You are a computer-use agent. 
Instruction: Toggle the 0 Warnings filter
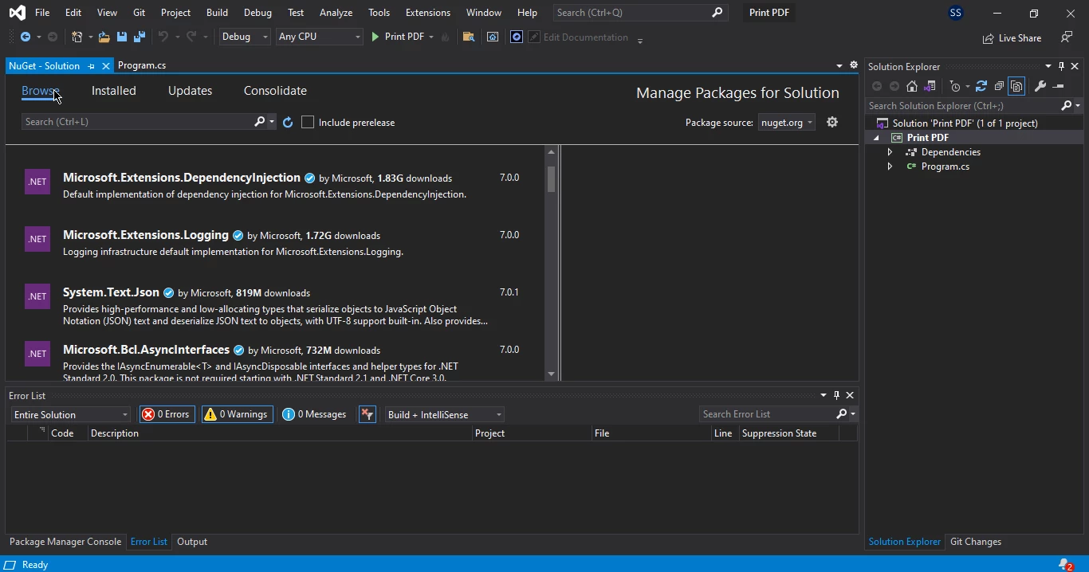tap(237, 414)
